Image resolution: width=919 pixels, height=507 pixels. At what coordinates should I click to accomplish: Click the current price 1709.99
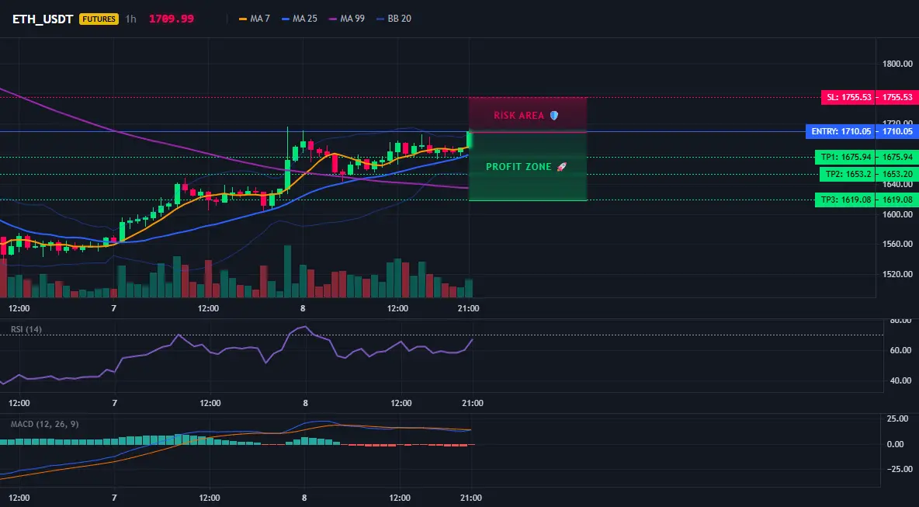(x=171, y=19)
